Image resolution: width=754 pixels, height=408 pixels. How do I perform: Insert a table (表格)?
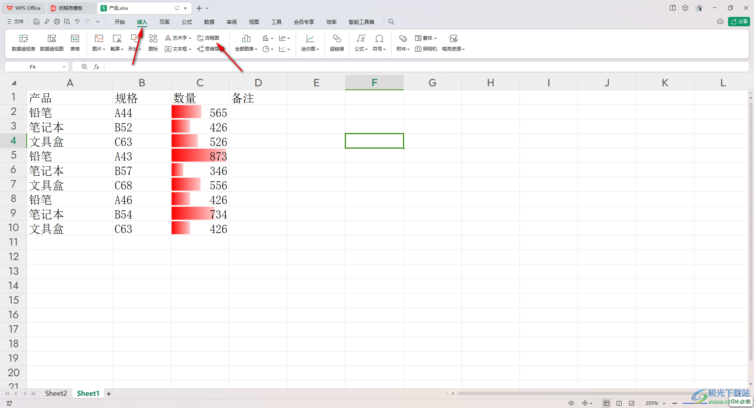pyautogui.click(x=75, y=43)
